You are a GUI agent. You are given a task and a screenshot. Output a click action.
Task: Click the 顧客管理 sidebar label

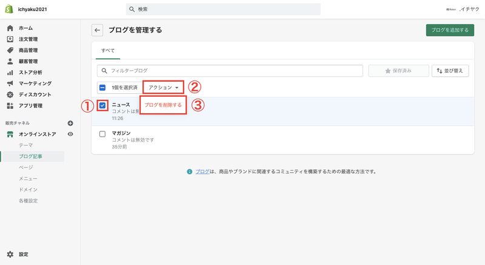click(28, 62)
